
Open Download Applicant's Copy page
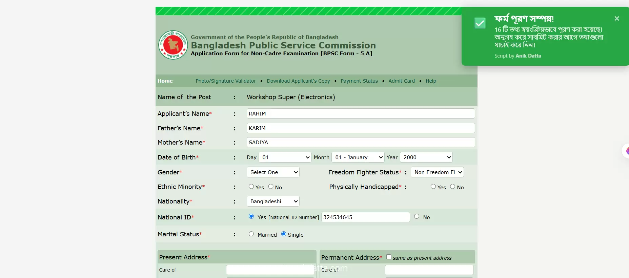tap(298, 81)
